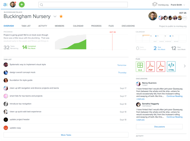Expand the Buckingham Nursery project dropdown
The image size is (190, 141).
55,17
